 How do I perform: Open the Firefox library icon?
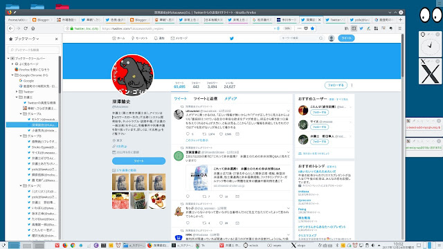[346, 28]
